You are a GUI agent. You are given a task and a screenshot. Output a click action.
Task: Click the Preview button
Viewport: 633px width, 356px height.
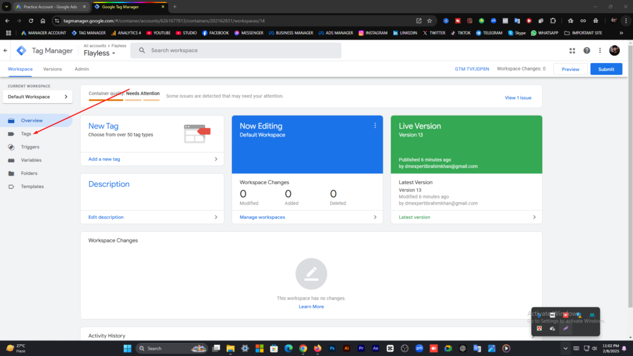click(x=570, y=69)
